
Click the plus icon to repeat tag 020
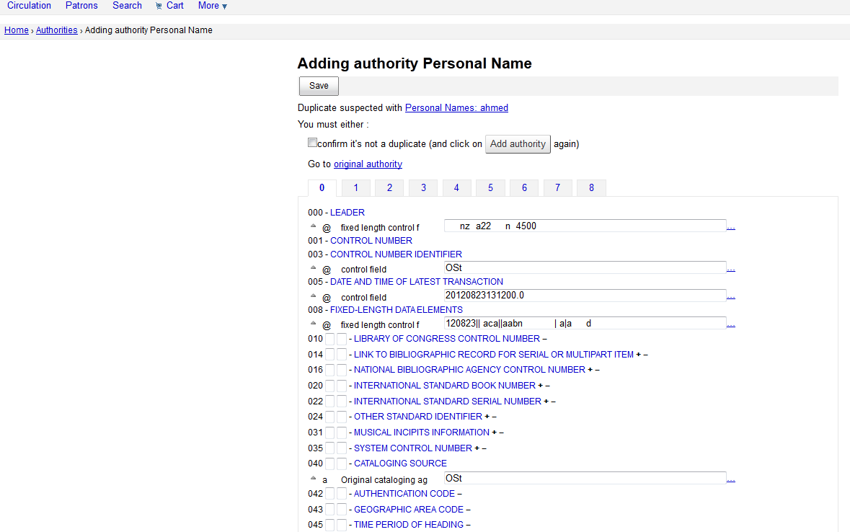coord(541,386)
